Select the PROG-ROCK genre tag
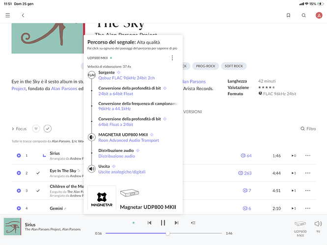The height and width of the screenshot is (245, 327). (205, 66)
